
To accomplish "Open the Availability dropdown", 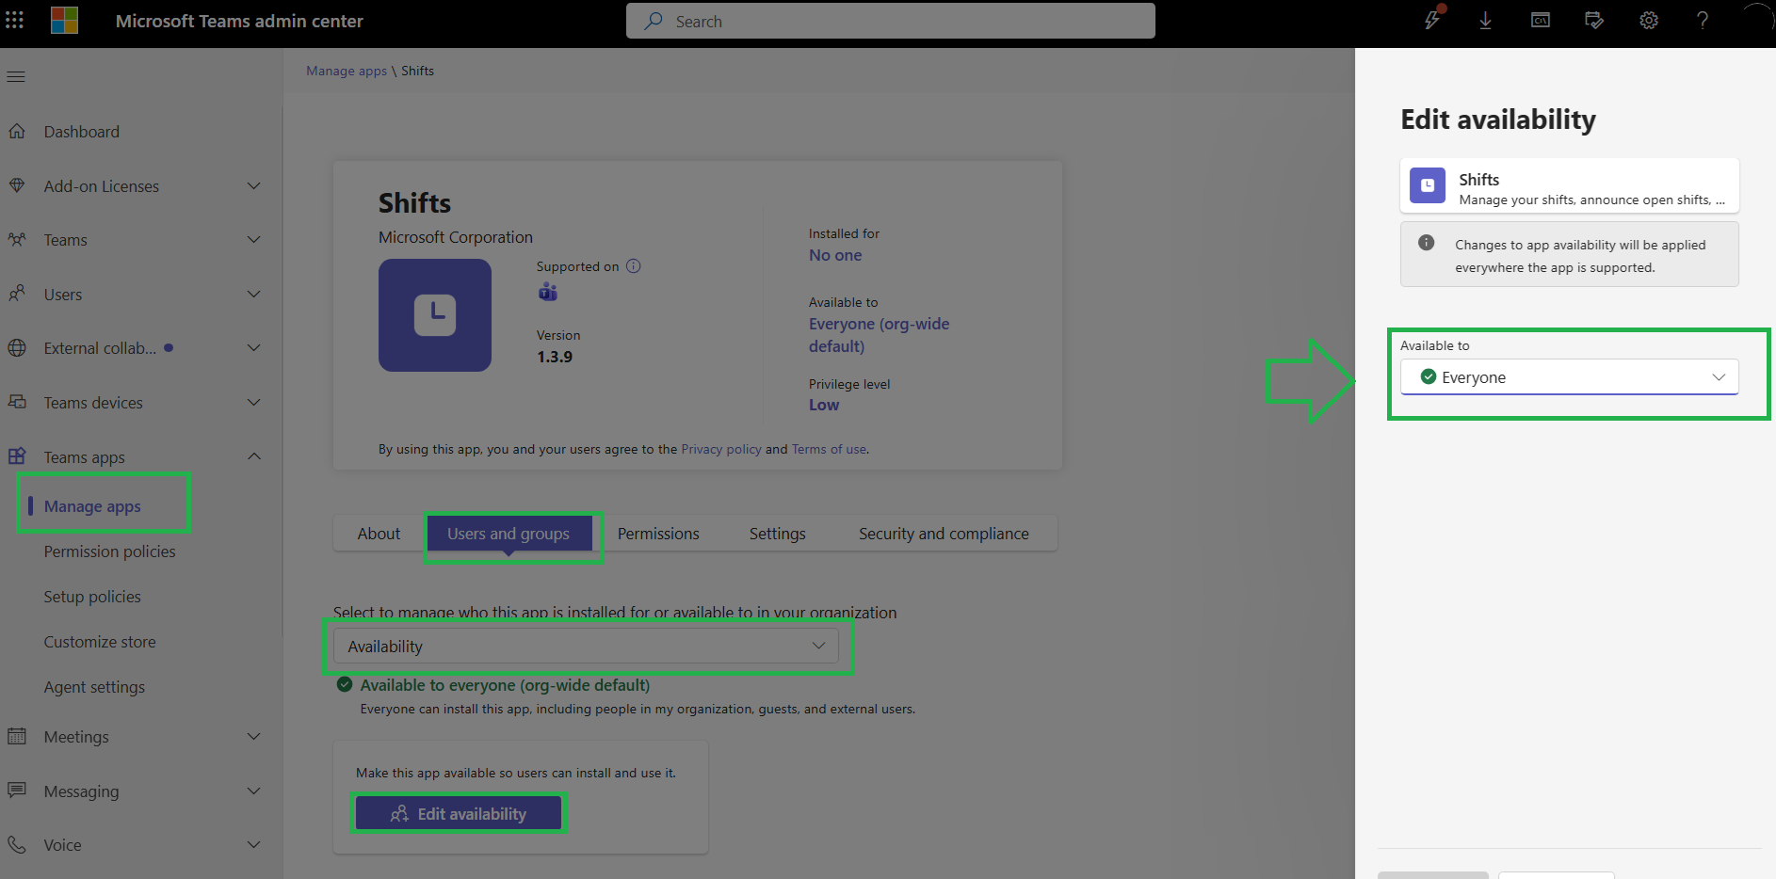I will coord(586,647).
